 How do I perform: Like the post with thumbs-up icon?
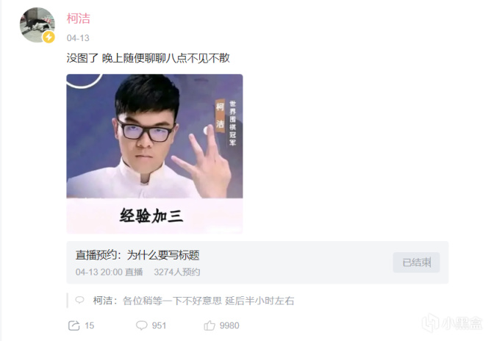[210, 325]
